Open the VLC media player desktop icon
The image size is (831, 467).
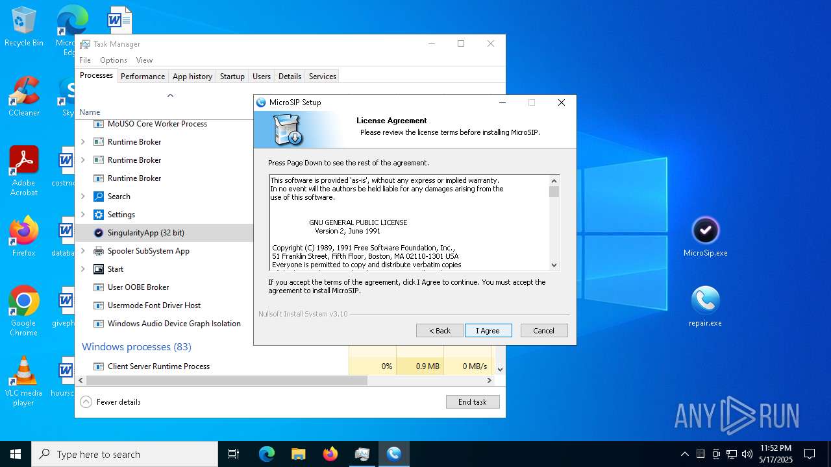point(24,381)
